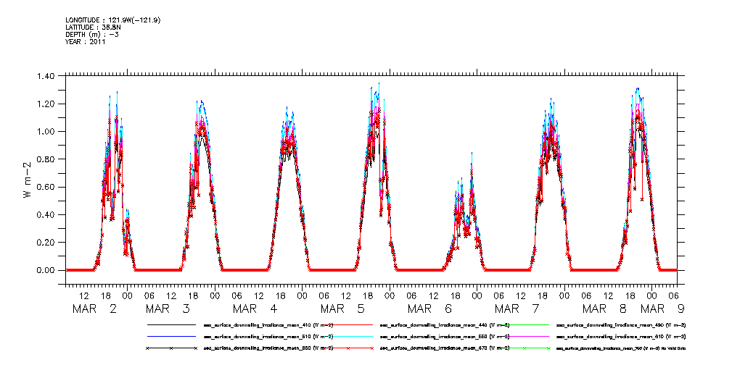732x365 pixels.
Task: Click the MAR 7 date label
Action: coord(517,309)
